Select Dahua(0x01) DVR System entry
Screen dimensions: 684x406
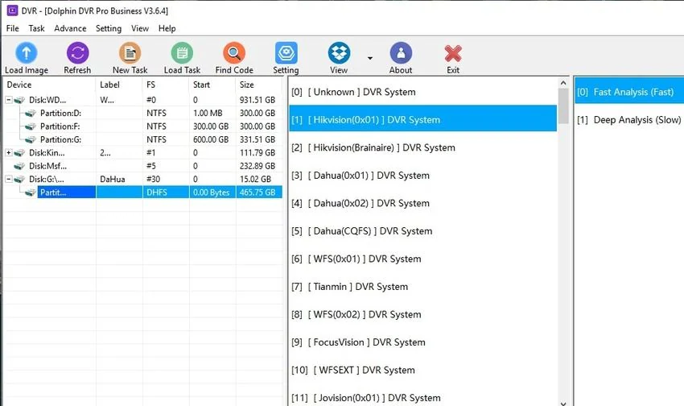point(422,176)
